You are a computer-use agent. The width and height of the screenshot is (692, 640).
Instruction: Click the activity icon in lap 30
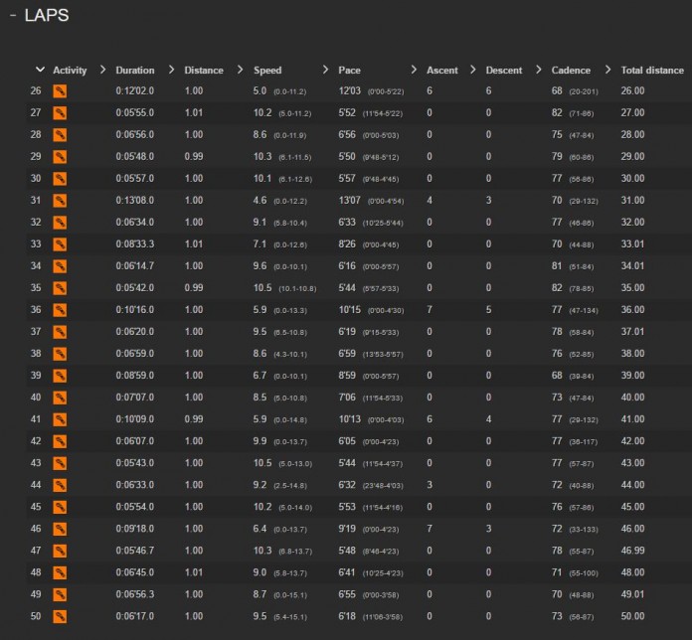[60, 179]
